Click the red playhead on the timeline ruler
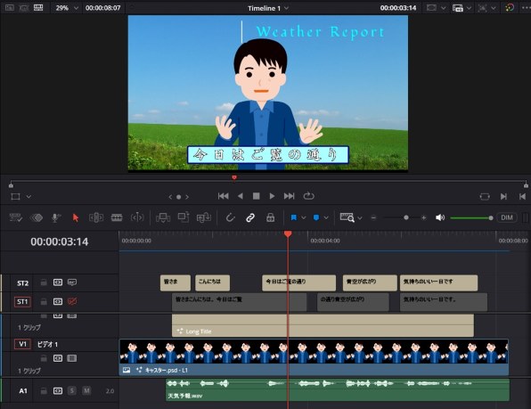The height and width of the screenshot is (409, 531). [x=288, y=234]
